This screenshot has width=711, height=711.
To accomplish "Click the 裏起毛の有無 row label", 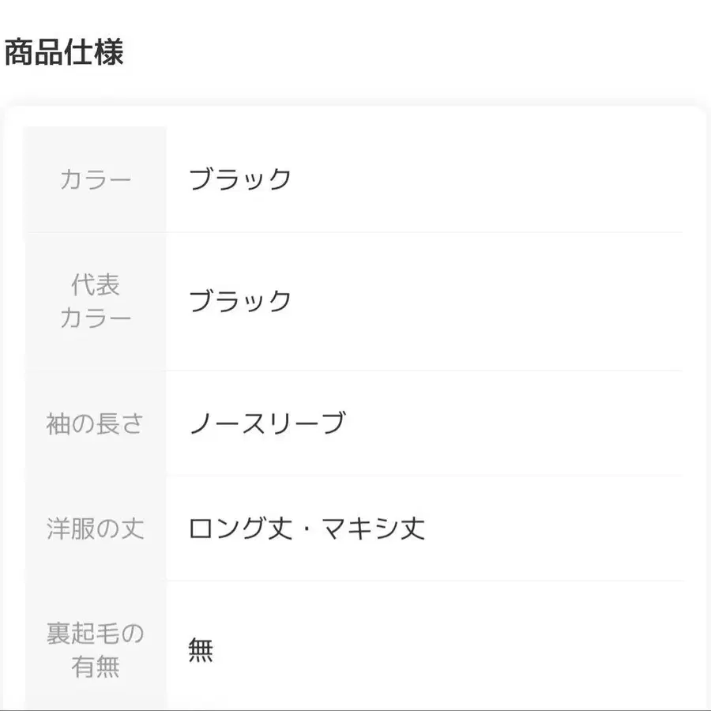I will click(95, 650).
